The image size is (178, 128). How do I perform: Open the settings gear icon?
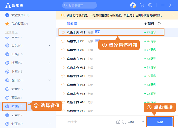150,5
